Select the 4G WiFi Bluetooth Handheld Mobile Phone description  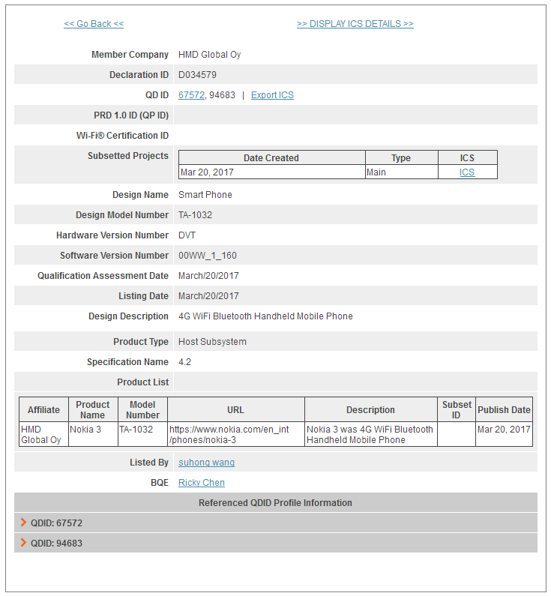click(265, 316)
